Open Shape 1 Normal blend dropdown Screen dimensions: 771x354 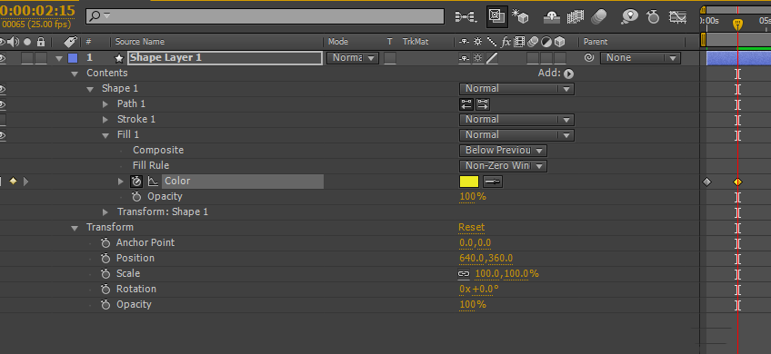(x=516, y=89)
